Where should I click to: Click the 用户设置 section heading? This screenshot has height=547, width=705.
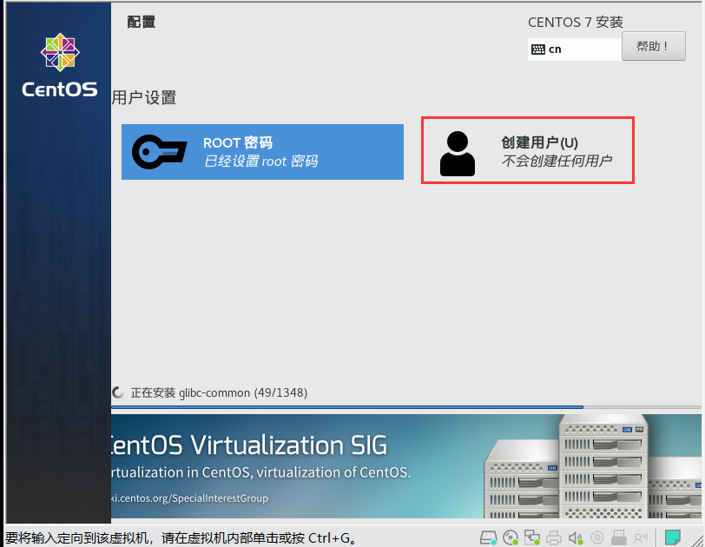click(144, 97)
